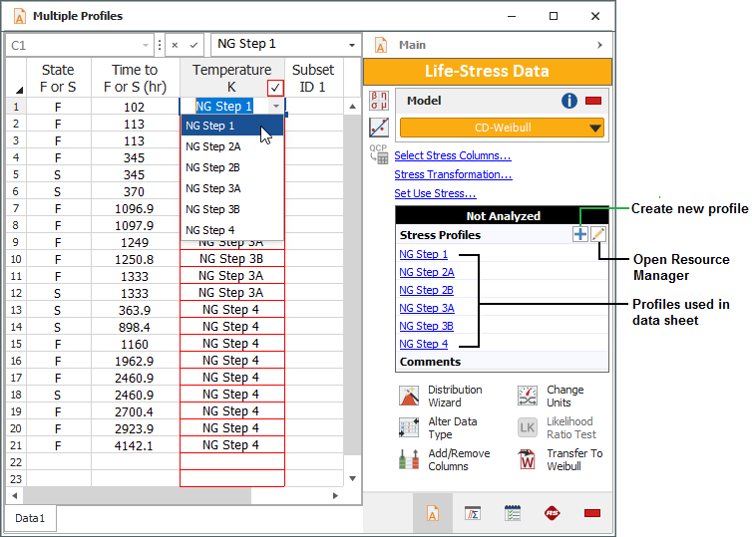The height and width of the screenshot is (537, 752).
Task: Click the red model color swatch
Action: 593,101
